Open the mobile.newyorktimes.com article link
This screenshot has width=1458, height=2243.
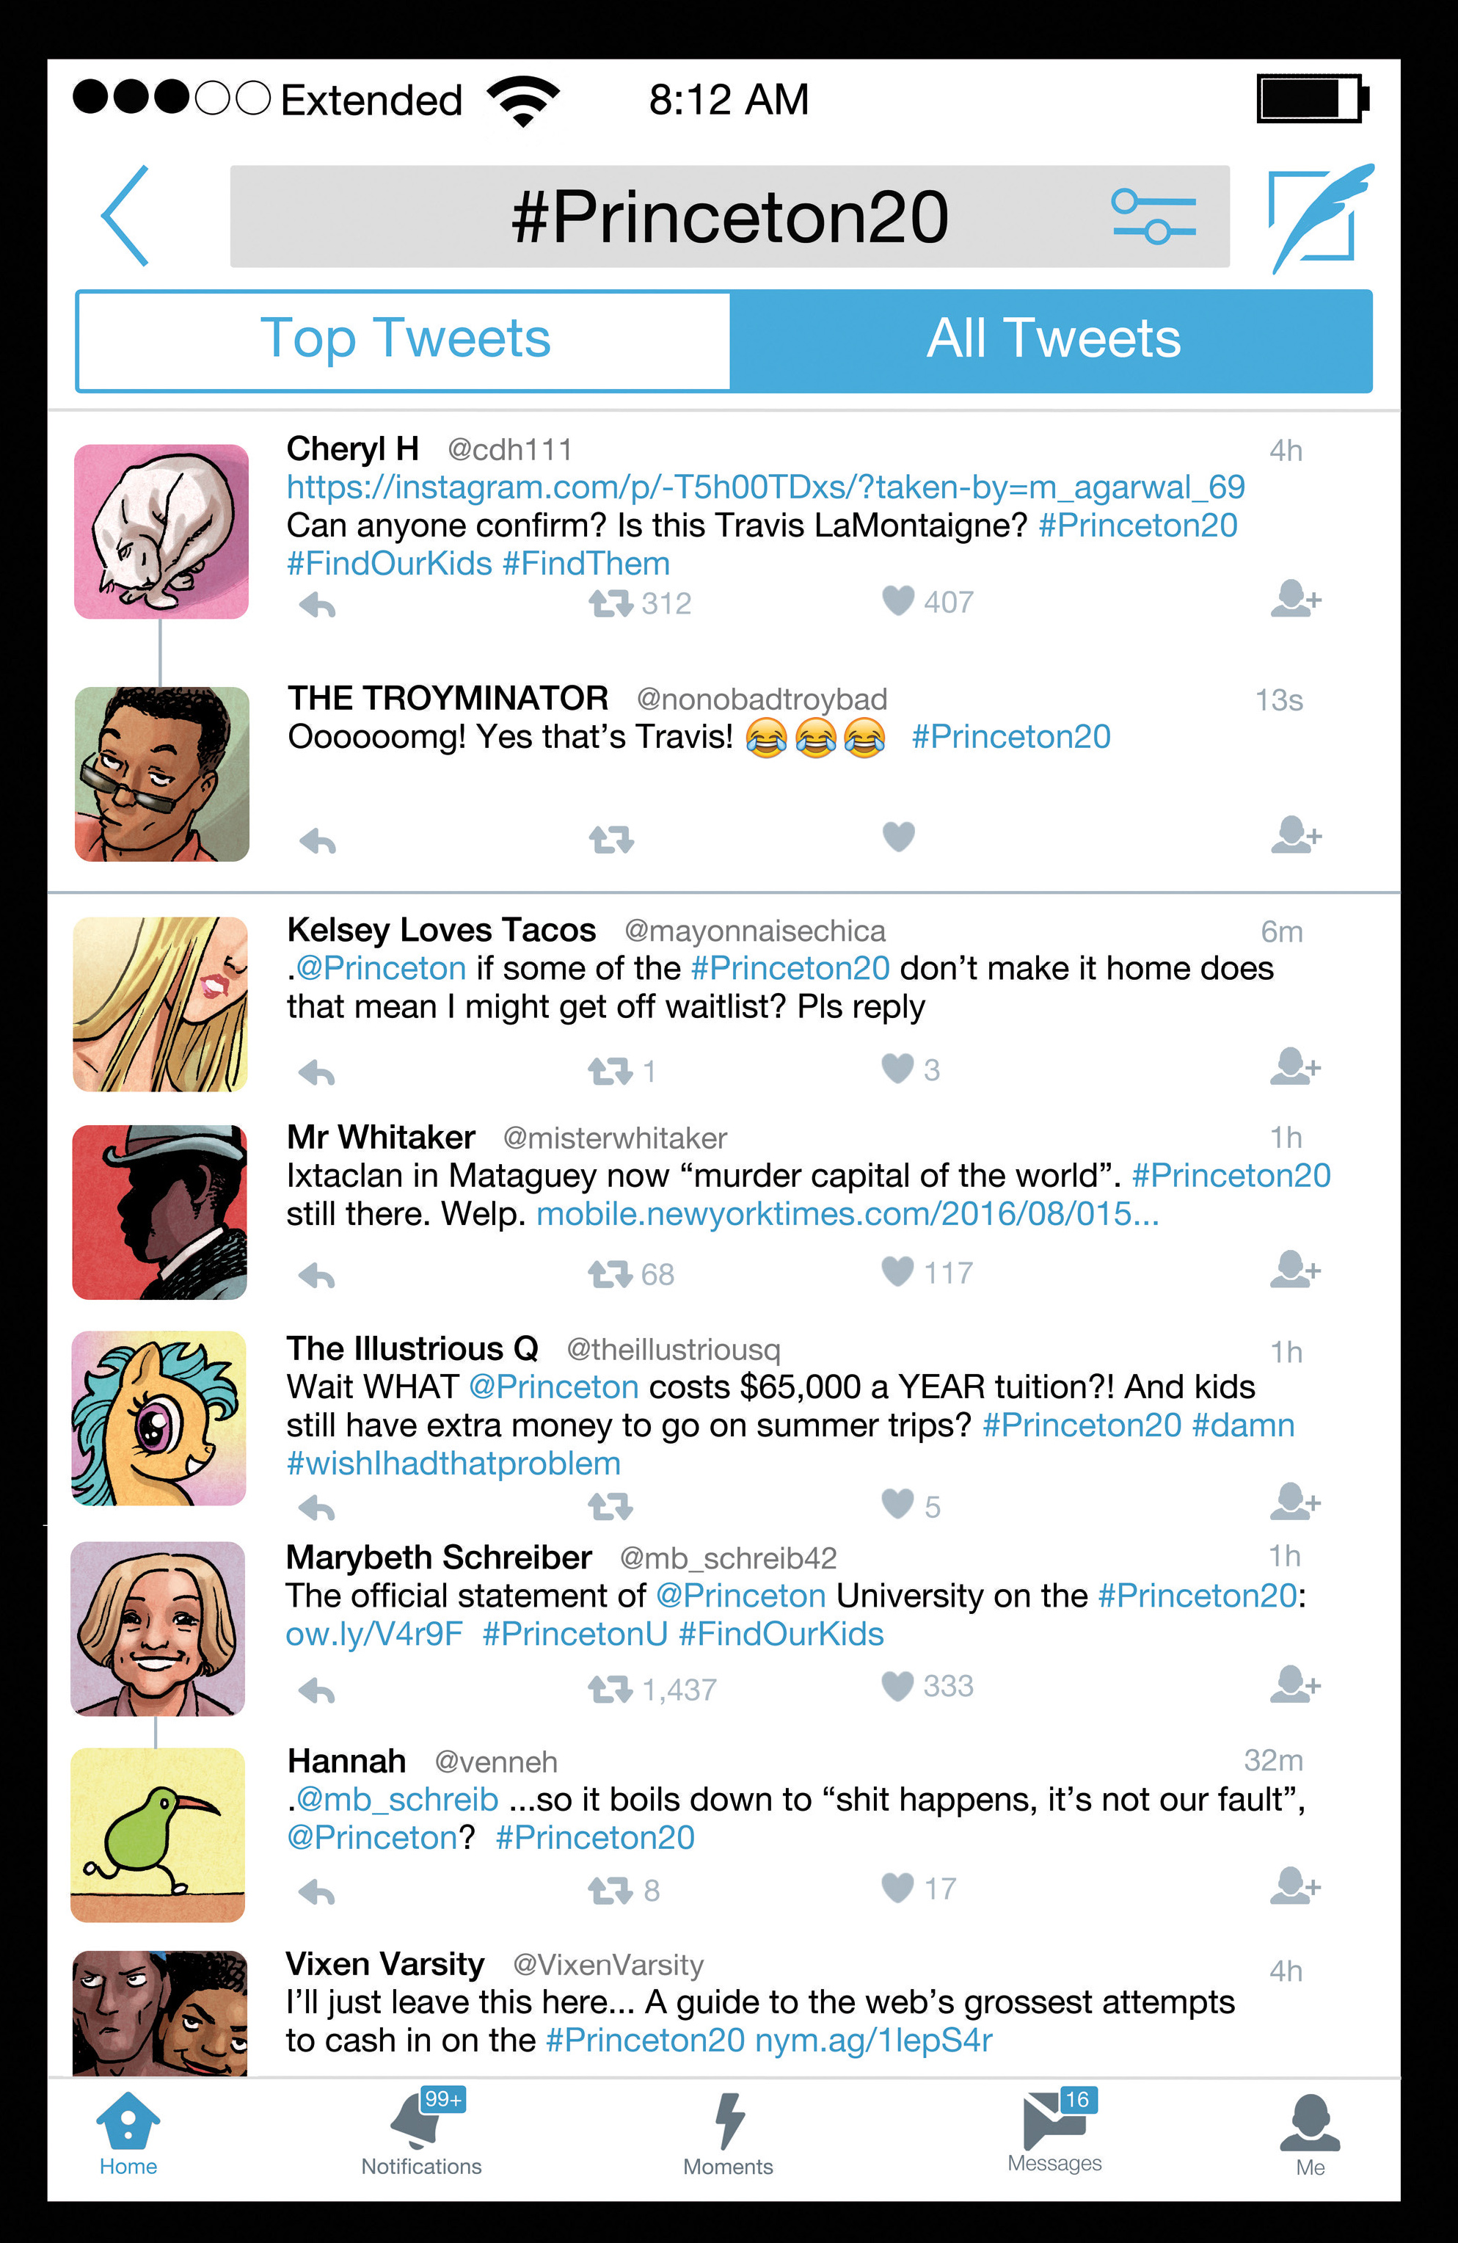coord(848,1214)
